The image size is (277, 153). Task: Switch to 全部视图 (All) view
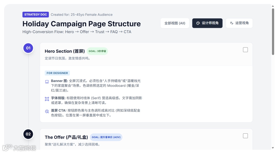[x=175, y=23]
